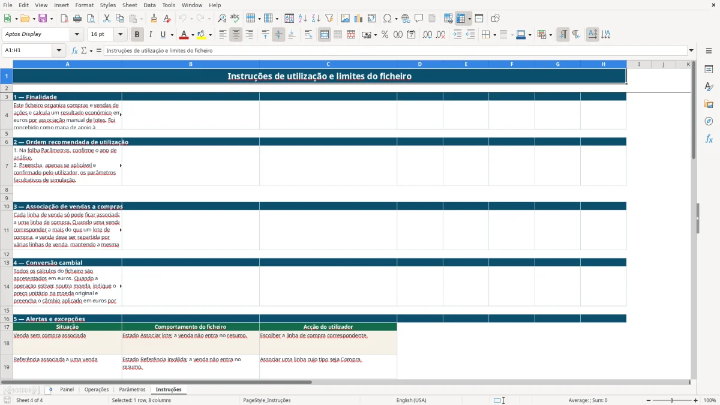This screenshot has height=405, width=720.
Task: Open the font color dropdown arrow
Action: click(x=193, y=35)
